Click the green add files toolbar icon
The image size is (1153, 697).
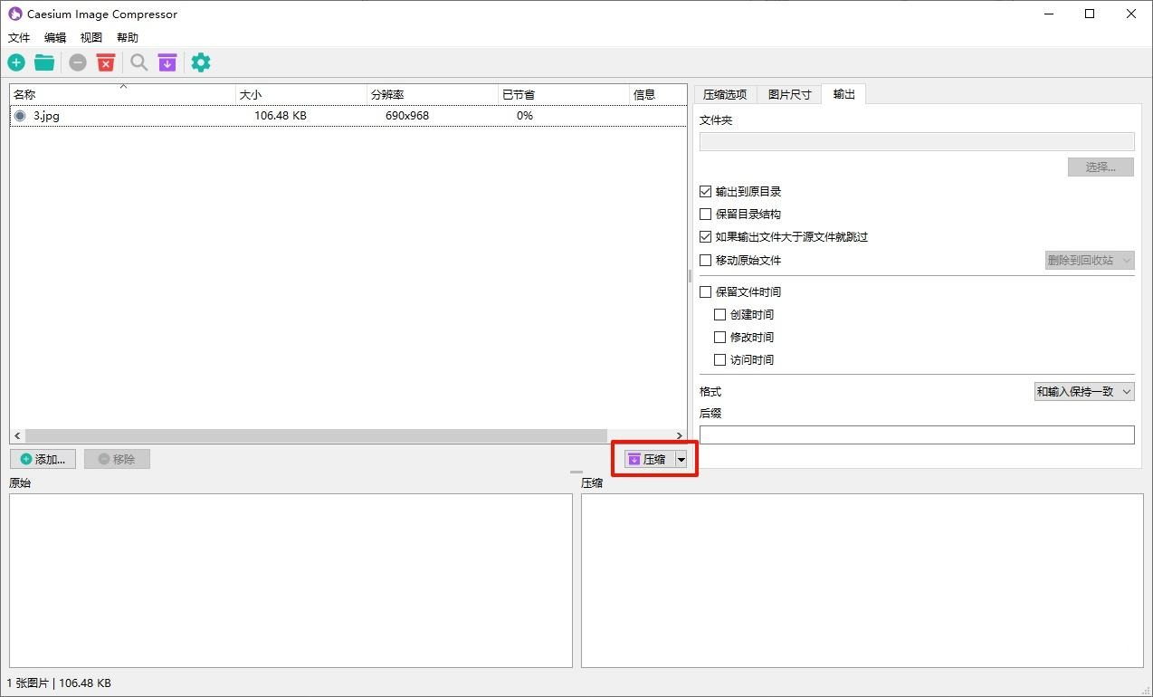pyautogui.click(x=16, y=62)
